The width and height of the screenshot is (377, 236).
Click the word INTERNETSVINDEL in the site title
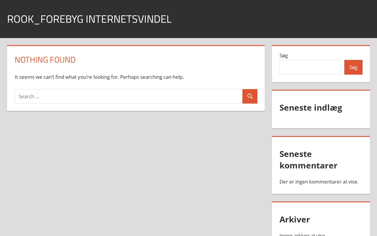[128, 19]
